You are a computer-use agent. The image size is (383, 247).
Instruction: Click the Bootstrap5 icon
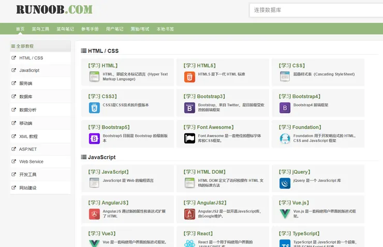tap(94, 138)
